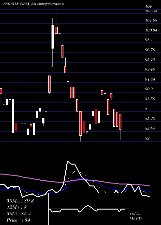The height and width of the screenshot is (225, 161).
Task: Click the 101.68 price axis label
Action: (x=151, y=20)
